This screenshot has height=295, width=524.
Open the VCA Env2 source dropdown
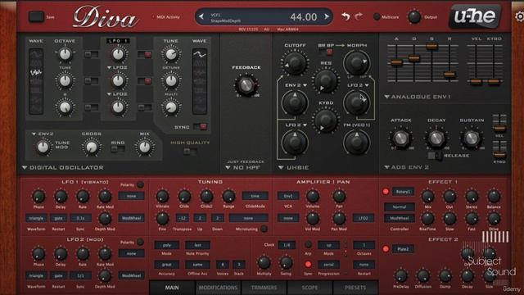tap(288, 196)
